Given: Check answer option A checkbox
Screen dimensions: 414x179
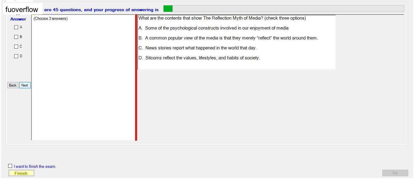Looking at the screenshot, I should pyautogui.click(x=16, y=27).
